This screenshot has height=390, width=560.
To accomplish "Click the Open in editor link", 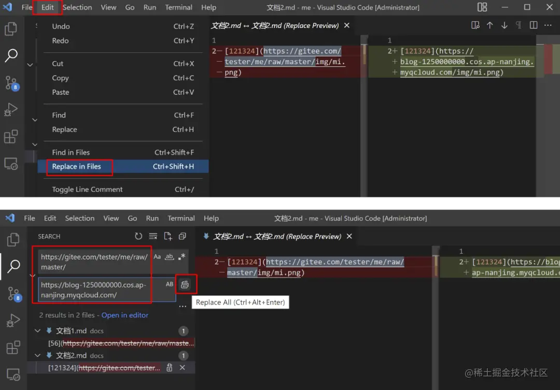I will click(x=124, y=315).
